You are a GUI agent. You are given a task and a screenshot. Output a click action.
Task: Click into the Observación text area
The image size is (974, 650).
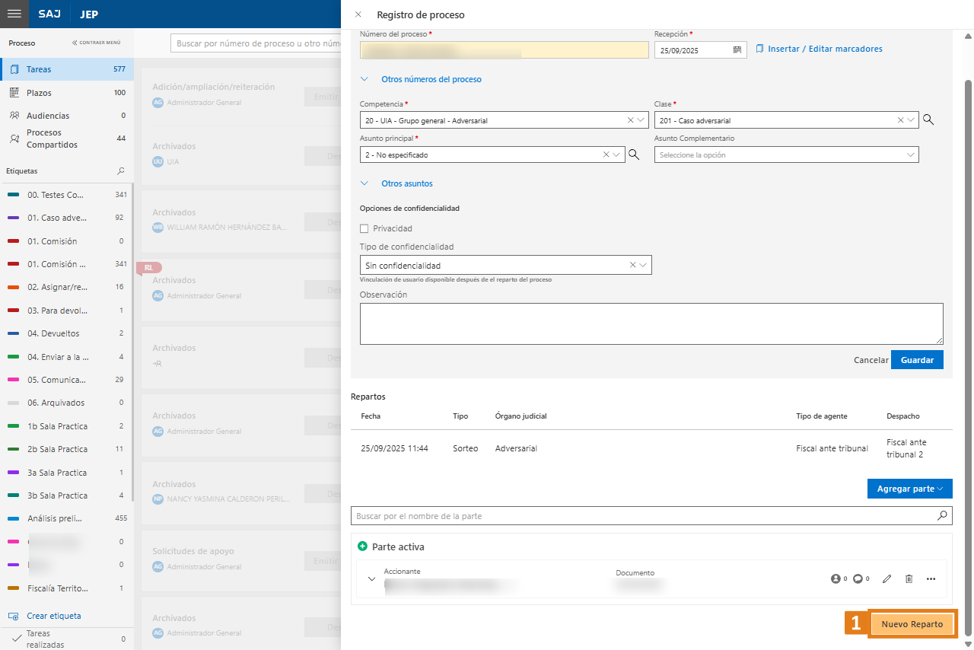point(651,323)
